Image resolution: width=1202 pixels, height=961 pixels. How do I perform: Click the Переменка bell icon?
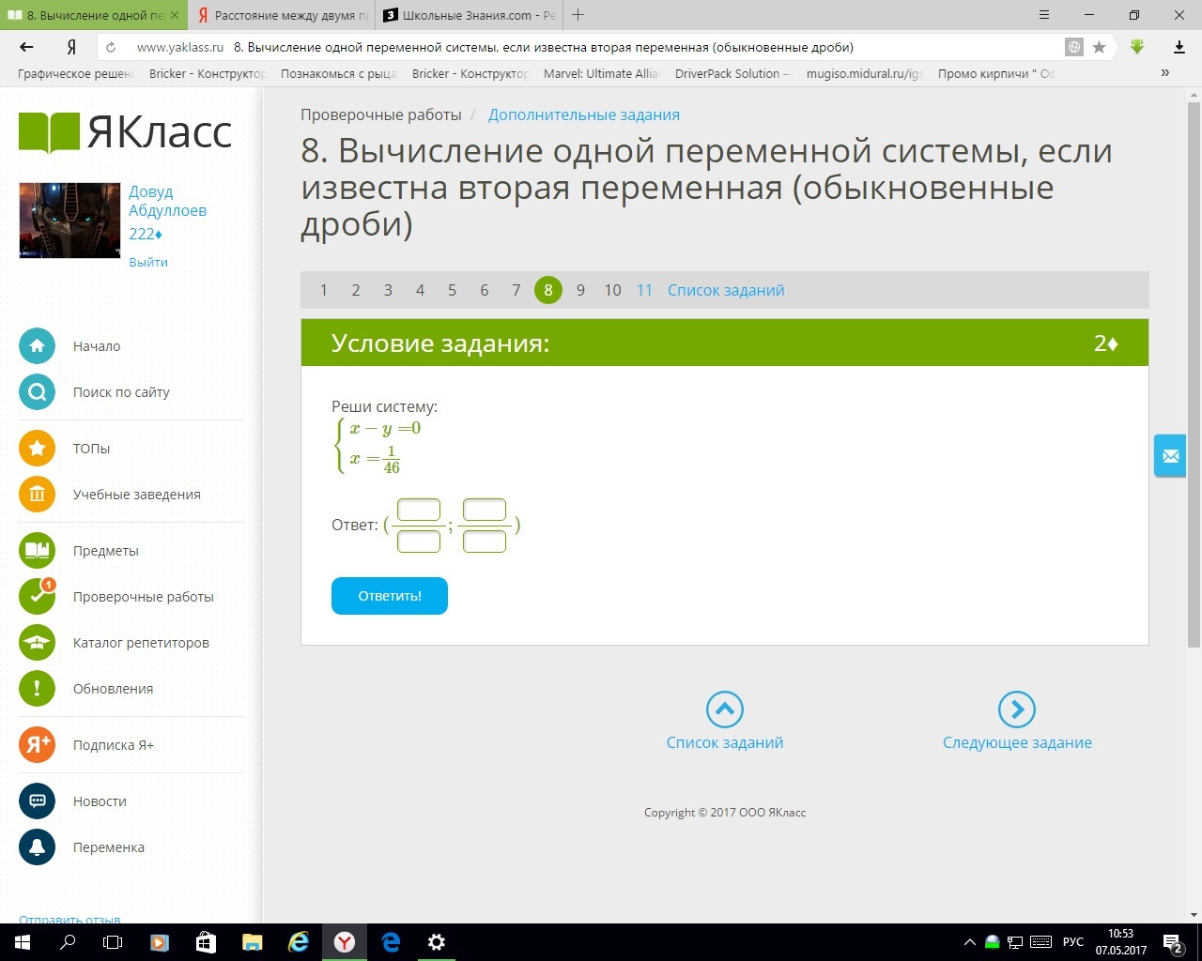pos(37,847)
